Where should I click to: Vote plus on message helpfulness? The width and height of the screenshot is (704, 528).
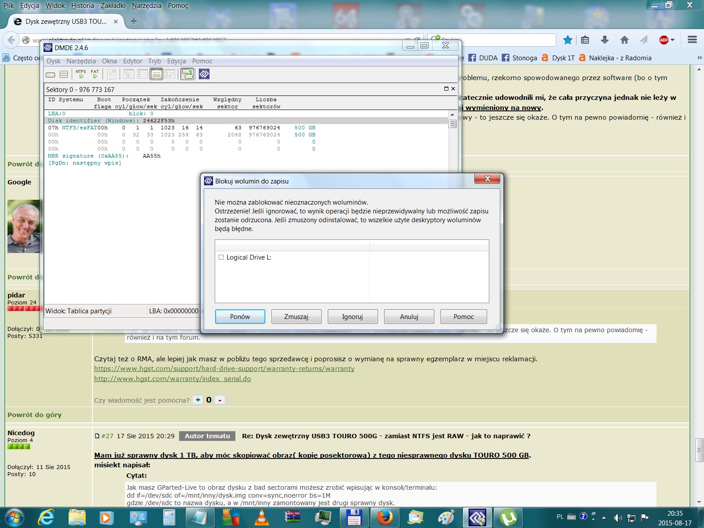point(198,400)
